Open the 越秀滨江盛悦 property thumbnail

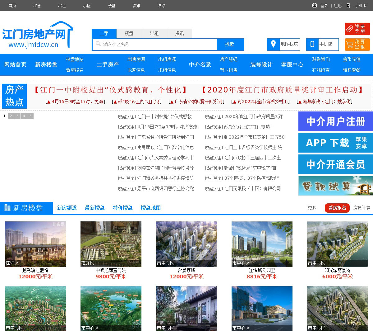click(x=35, y=244)
